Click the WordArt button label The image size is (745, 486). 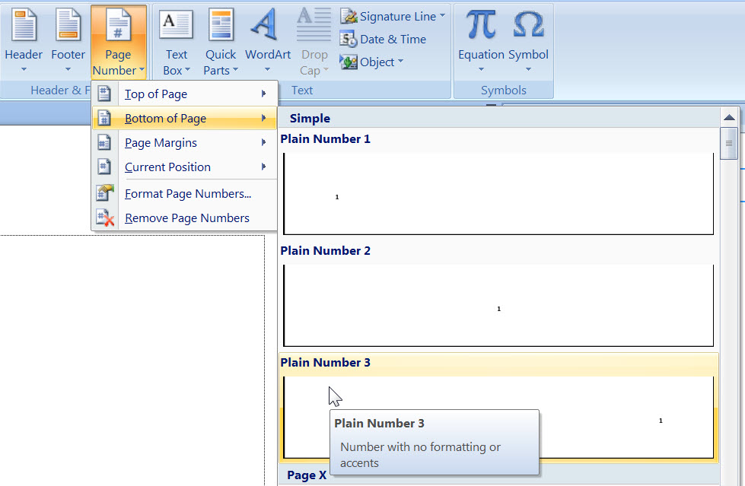click(x=268, y=55)
